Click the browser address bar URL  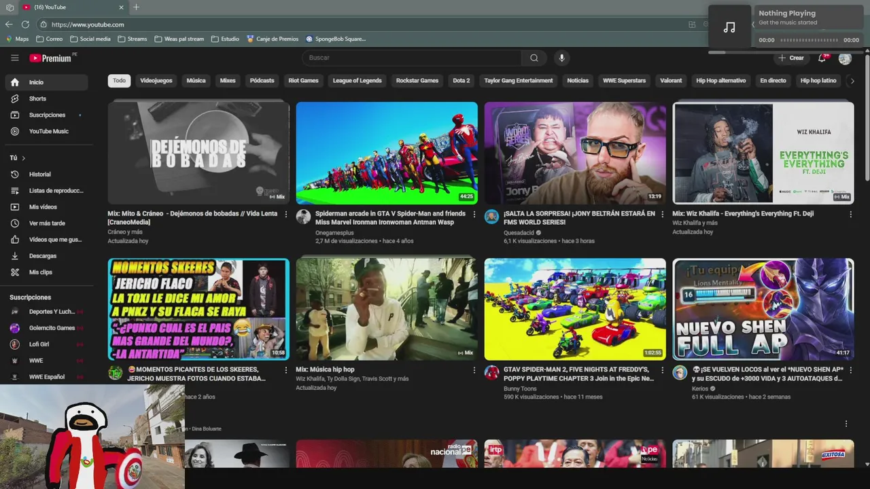coord(88,24)
